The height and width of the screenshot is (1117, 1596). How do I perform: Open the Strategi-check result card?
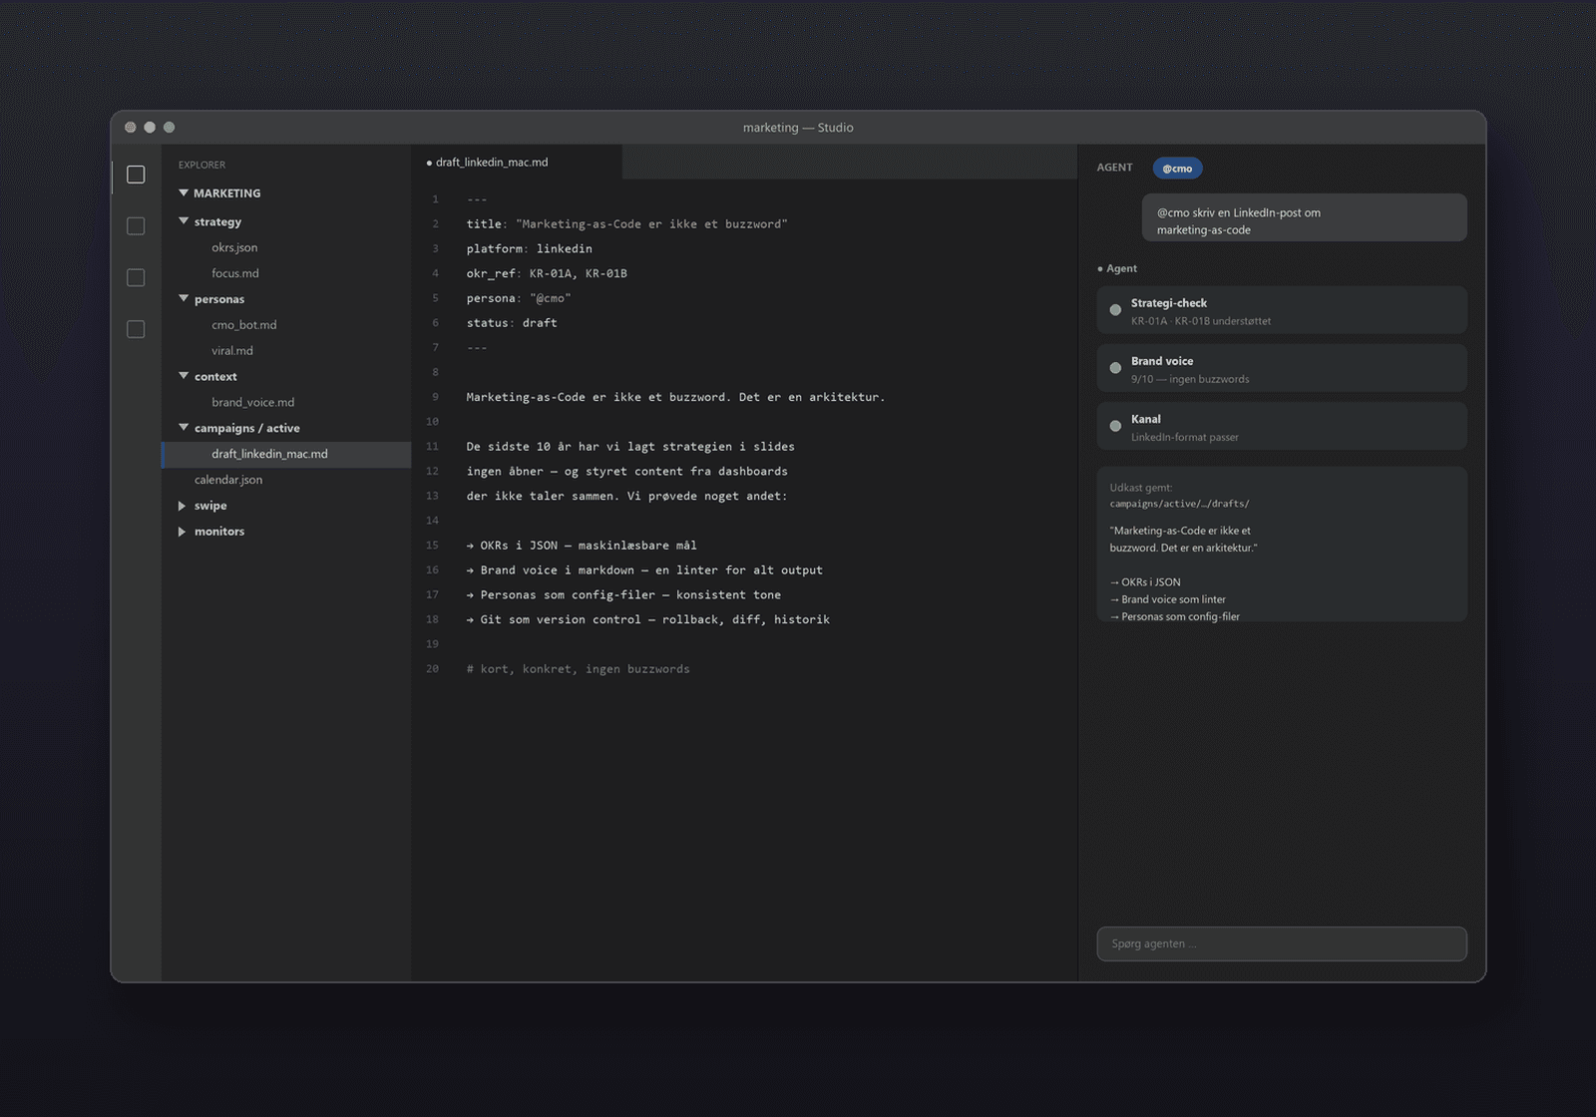[1282, 310]
